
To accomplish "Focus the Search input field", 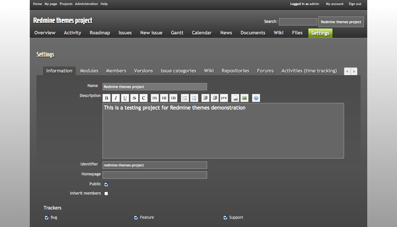I will [x=298, y=22].
